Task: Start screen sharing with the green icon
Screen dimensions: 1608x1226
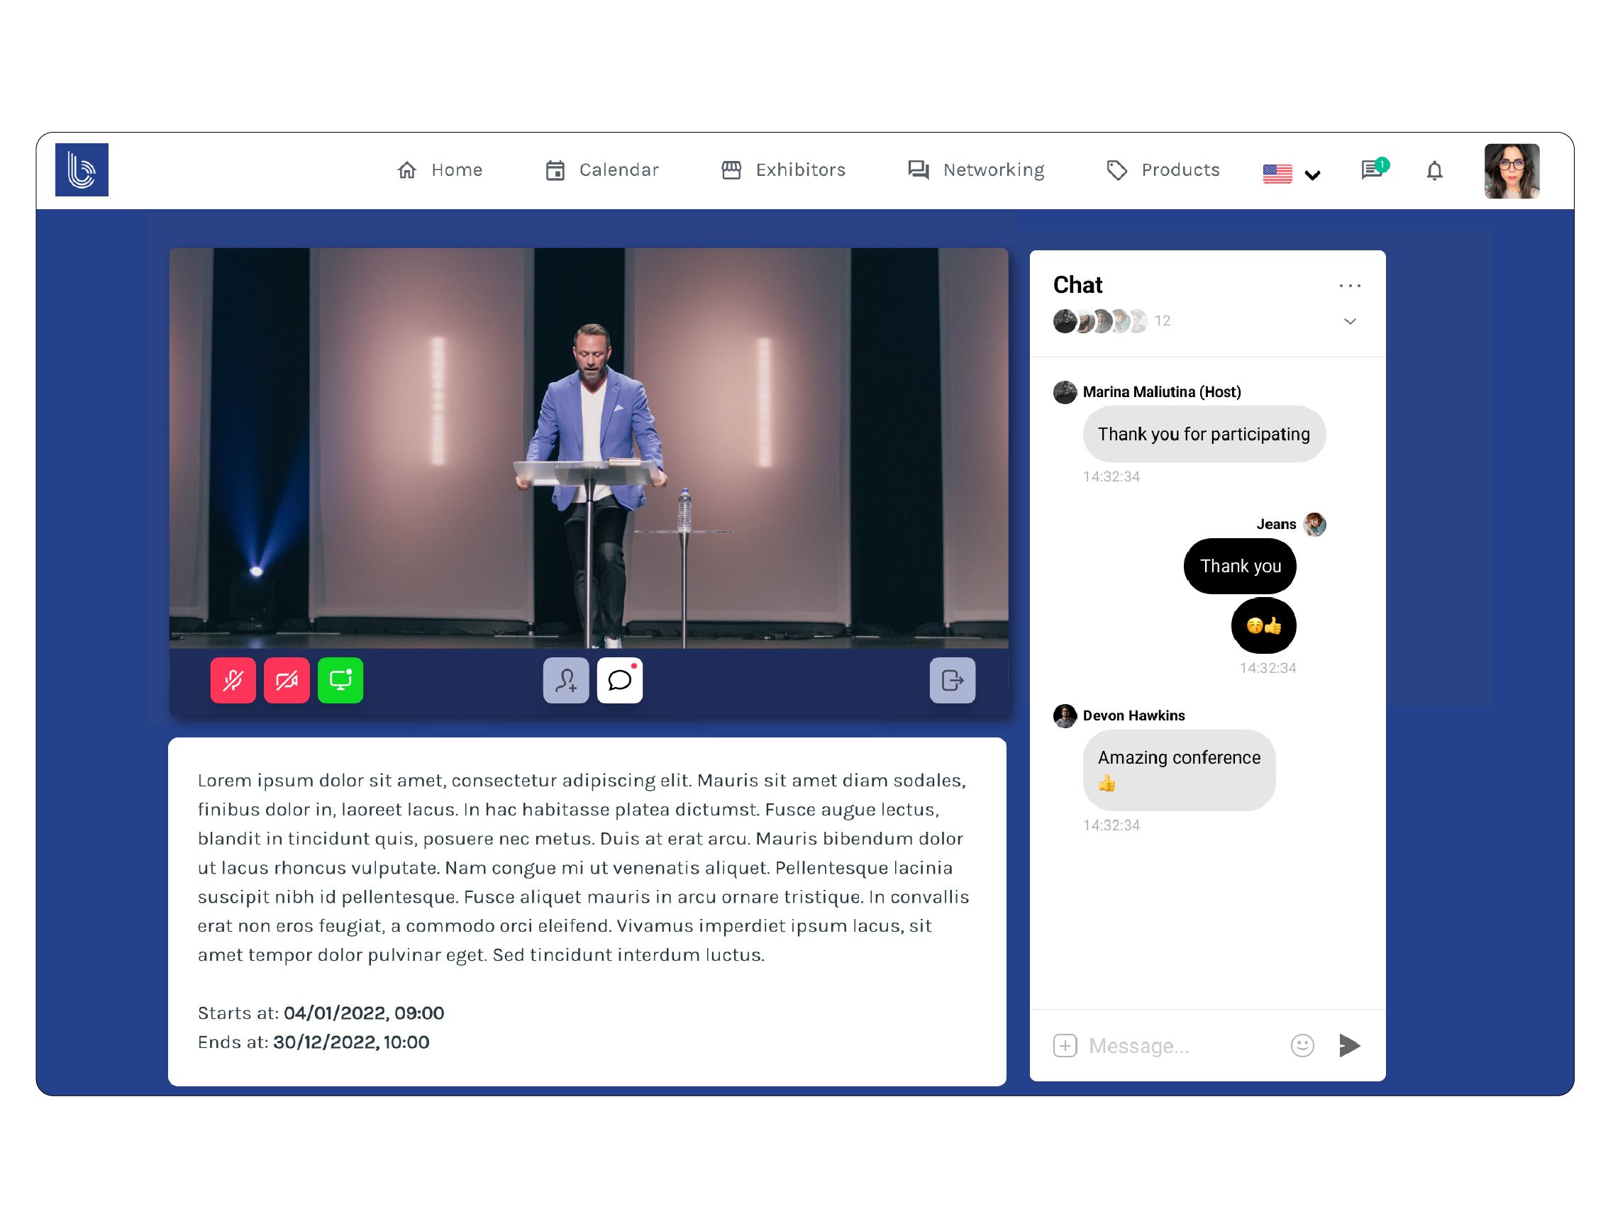Action: (340, 680)
